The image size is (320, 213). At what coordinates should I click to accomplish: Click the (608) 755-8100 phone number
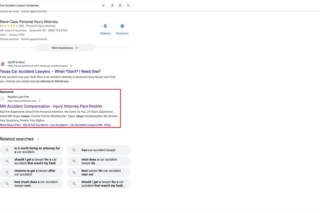click(57, 30)
